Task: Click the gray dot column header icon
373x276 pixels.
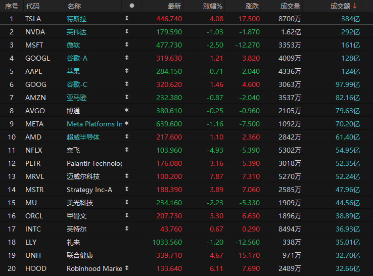Action: 132,6
